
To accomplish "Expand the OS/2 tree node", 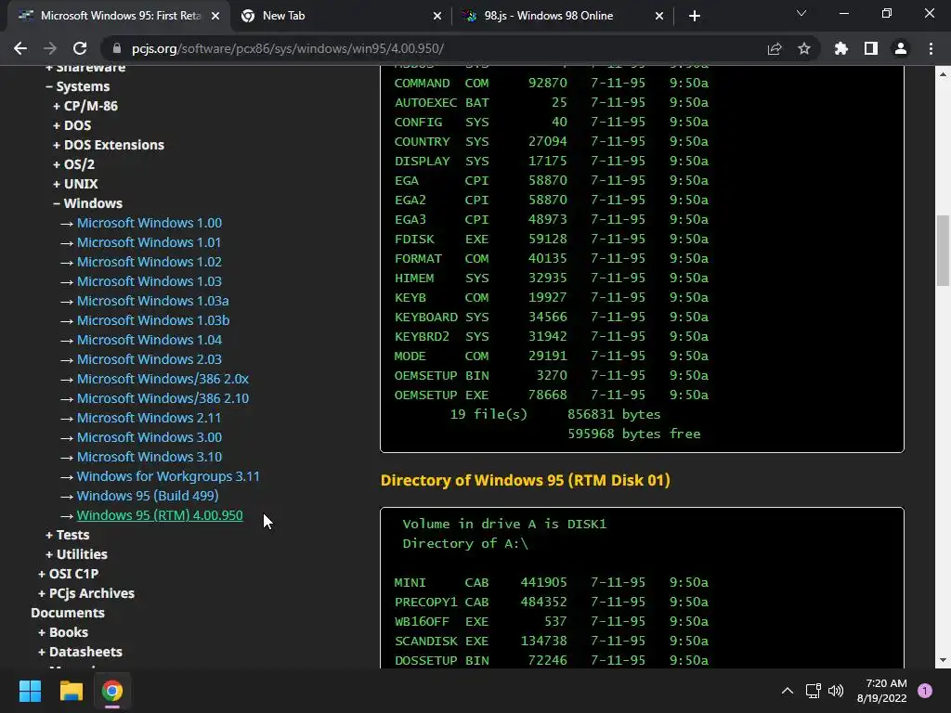I will (73, 164).
